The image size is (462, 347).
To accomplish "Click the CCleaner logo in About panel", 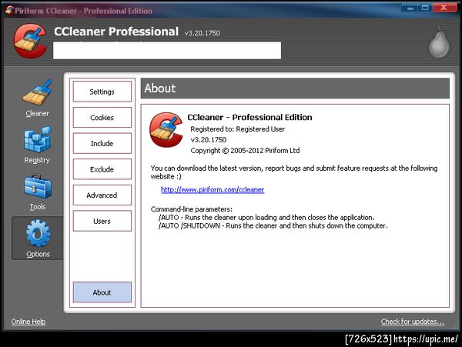I will (x=166, y=129).
